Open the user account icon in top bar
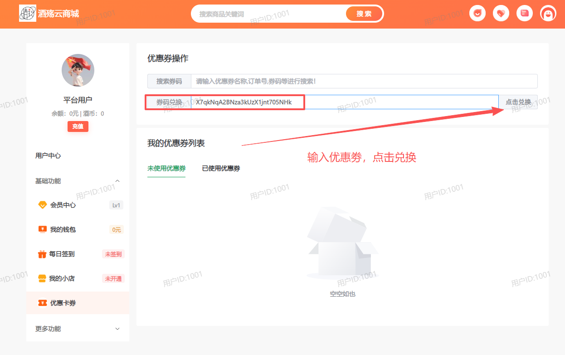The height and width of the screenshot is (355, 565). click(548, 13)
